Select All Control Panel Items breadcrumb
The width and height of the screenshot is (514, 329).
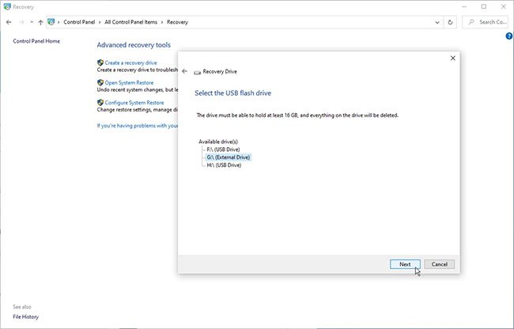coord(130,22)
